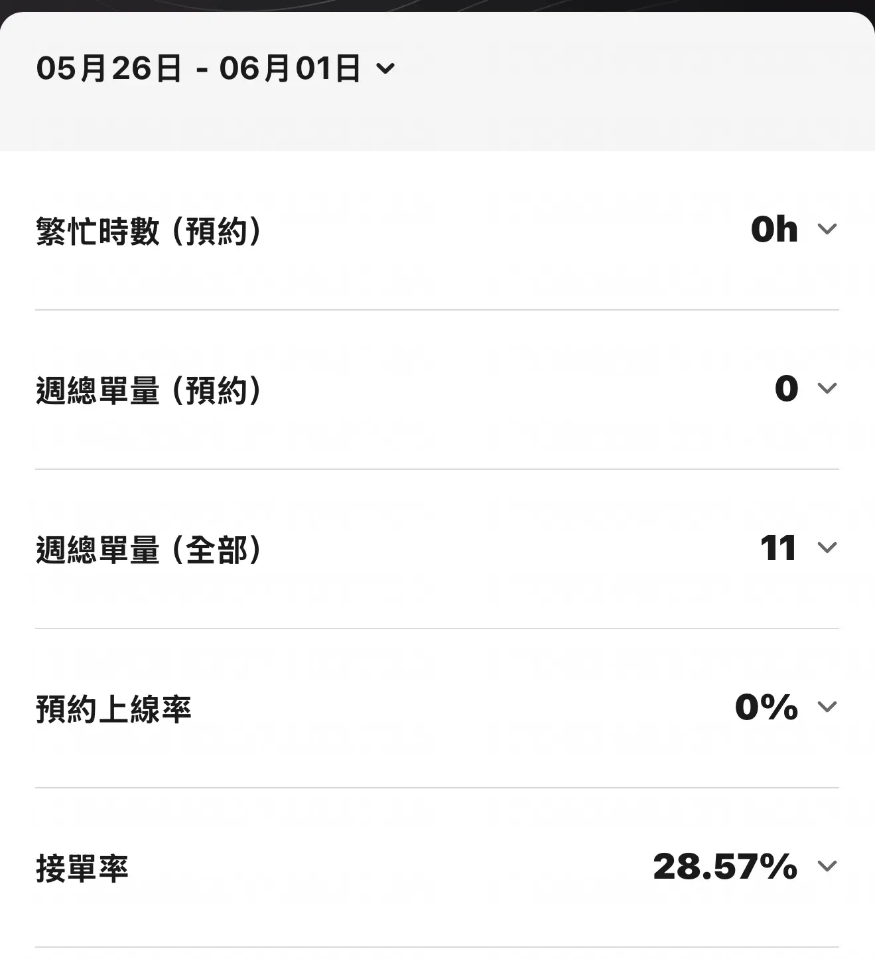Expand the 繁忙時數 (預約) row chevron
This screenshot has width=875, height=959.
click(x=827, y=229)
